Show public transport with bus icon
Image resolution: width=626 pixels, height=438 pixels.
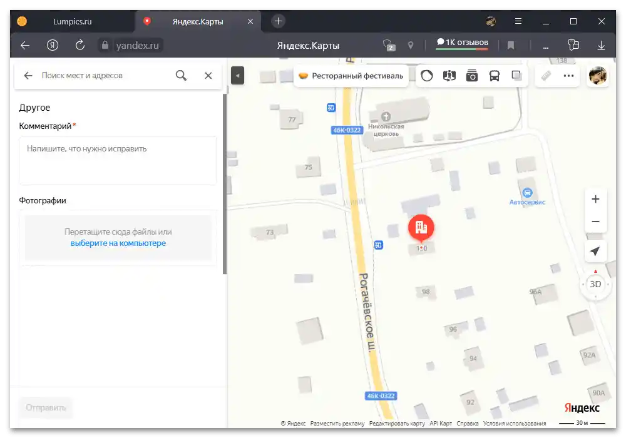(495, 75)
